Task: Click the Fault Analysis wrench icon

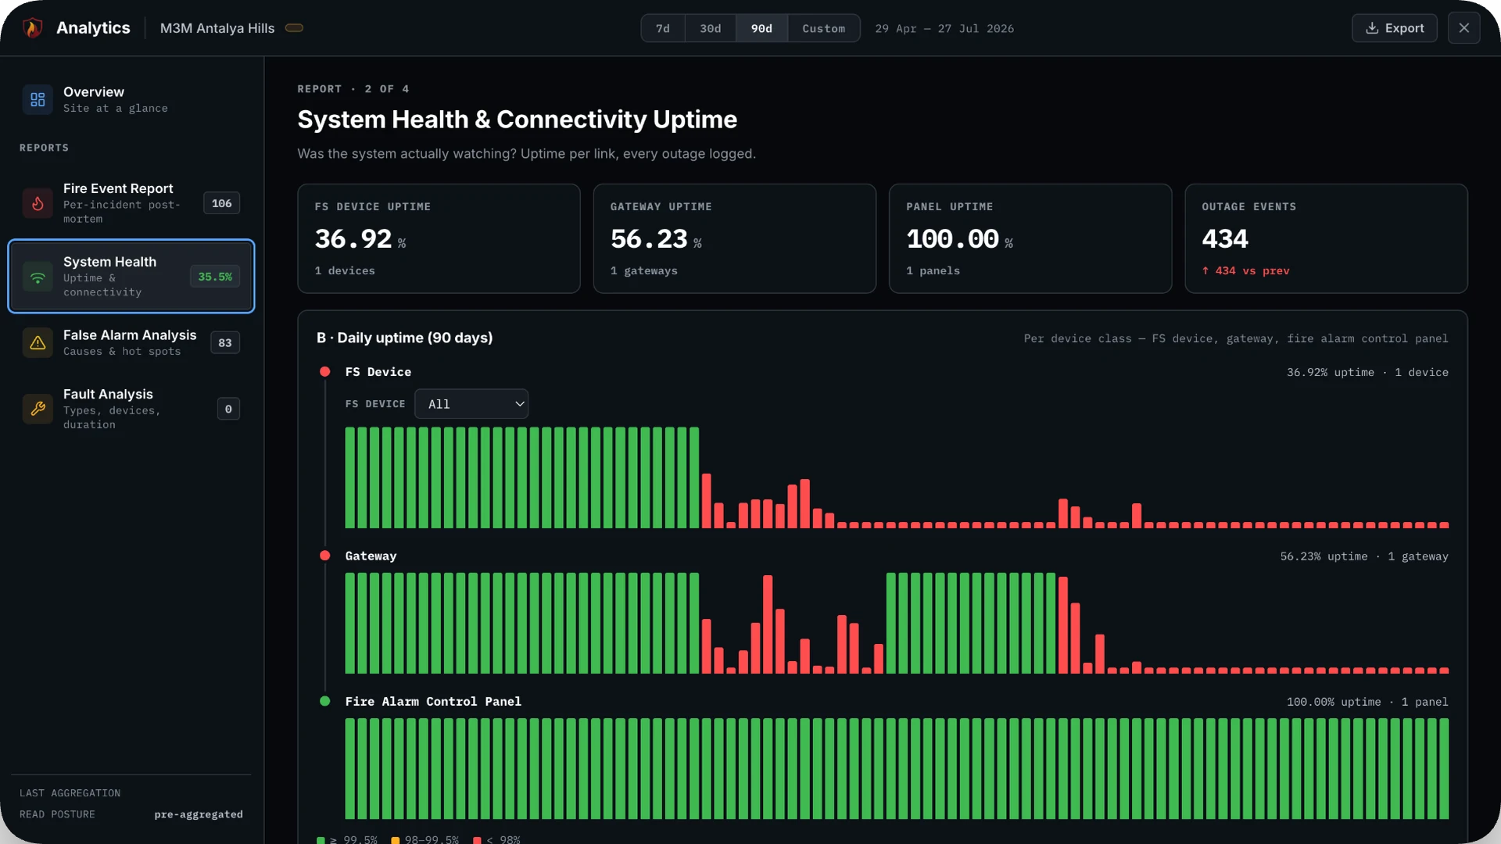Action: click(38, 409)
